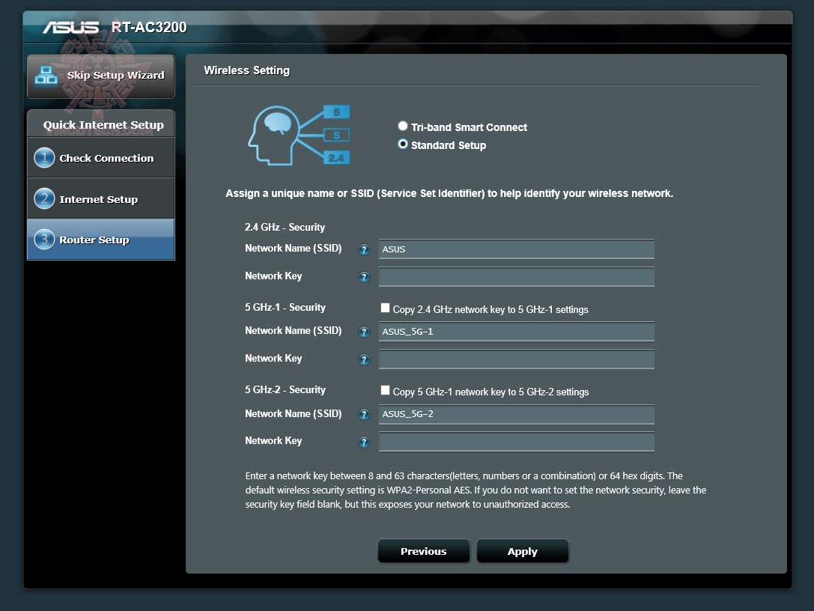Click the empty 5 GHz-2 Network Key field

(x=516, y=442)
